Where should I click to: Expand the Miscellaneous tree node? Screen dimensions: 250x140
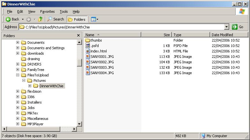click(18, 118)
